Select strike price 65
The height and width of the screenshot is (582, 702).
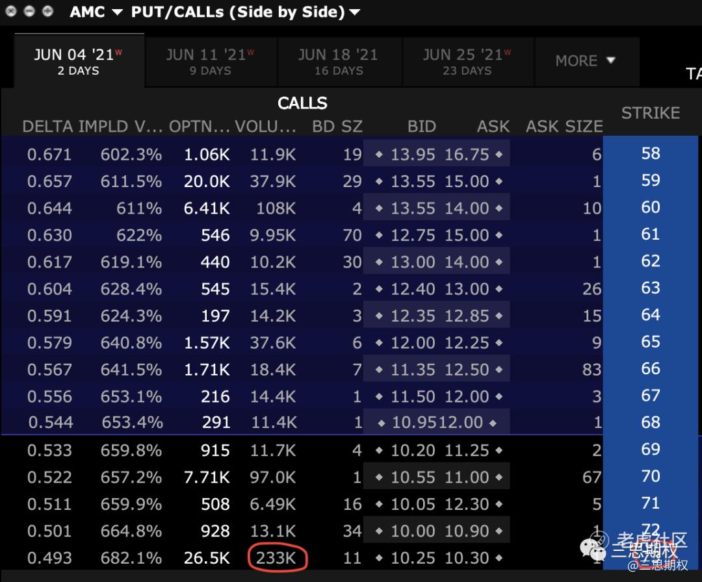(x=651, y=342)
